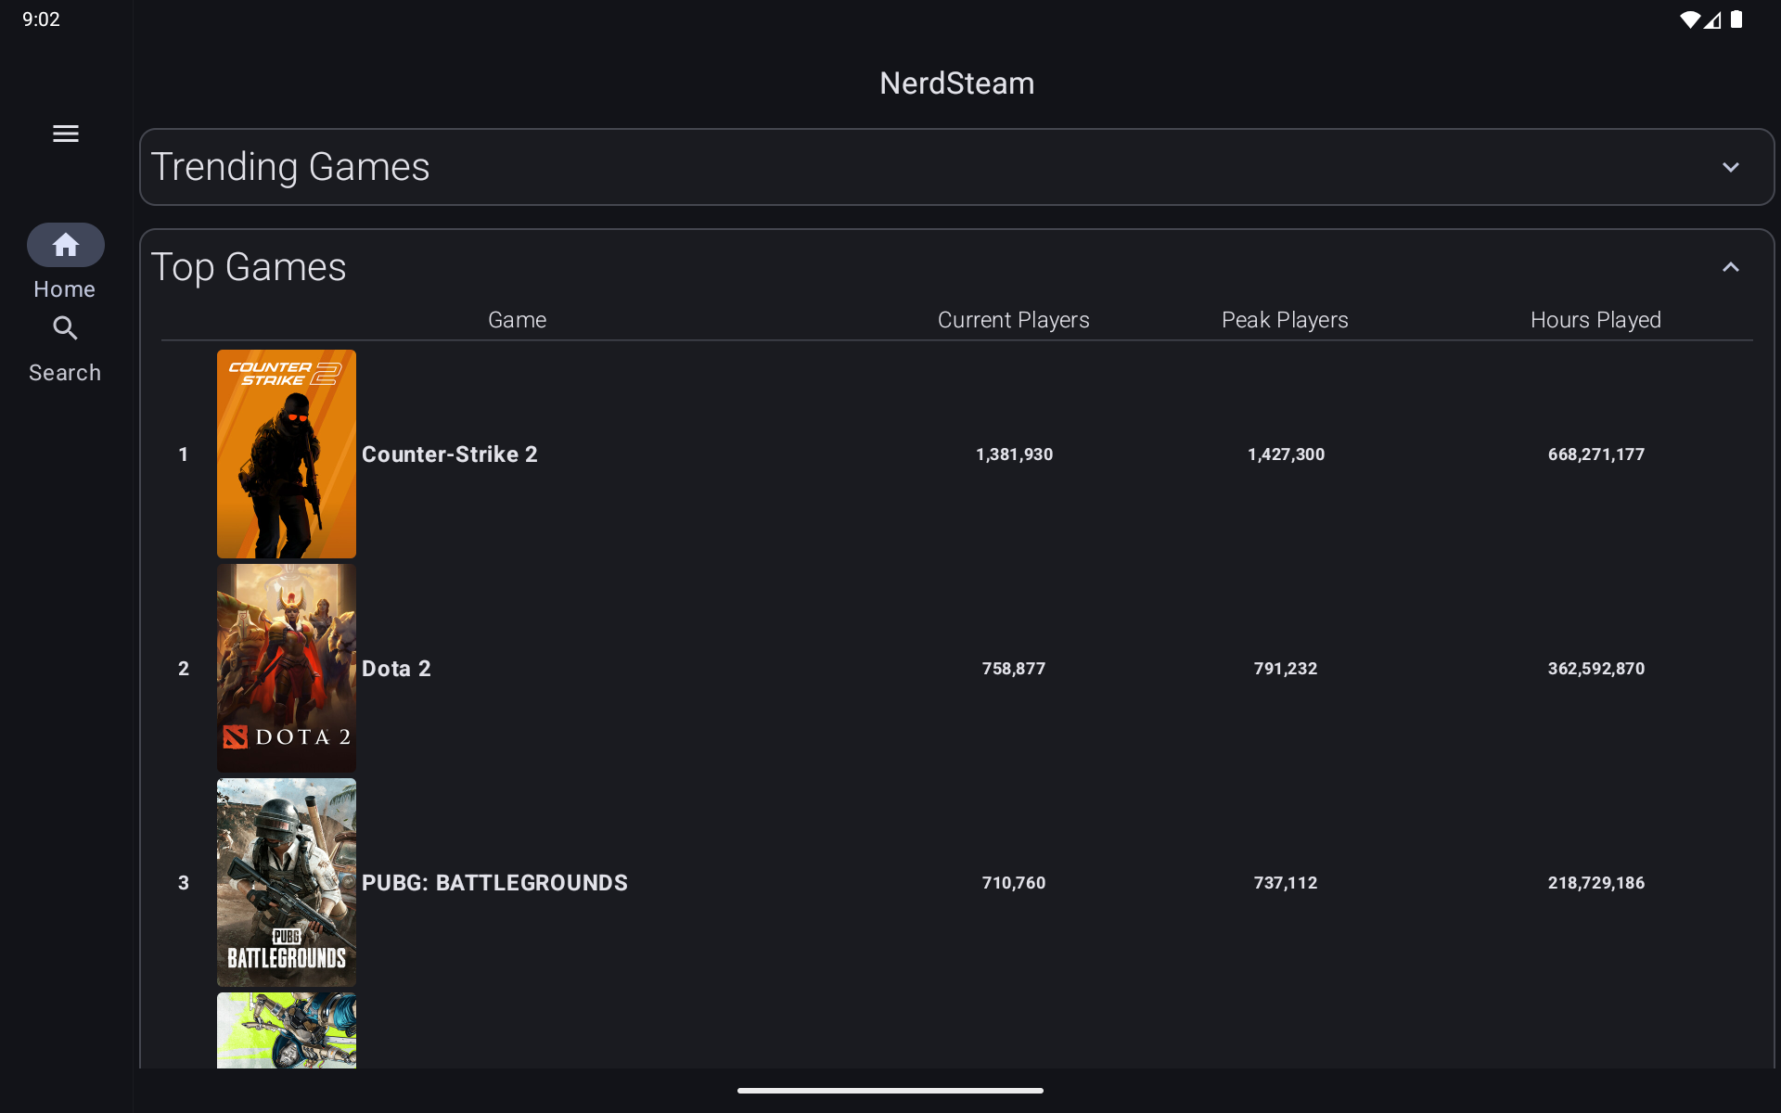This screenshot has height=1113, width=1781.
Task: Check the Wi-Fi status icon
Action: [x=1689, y=19]
